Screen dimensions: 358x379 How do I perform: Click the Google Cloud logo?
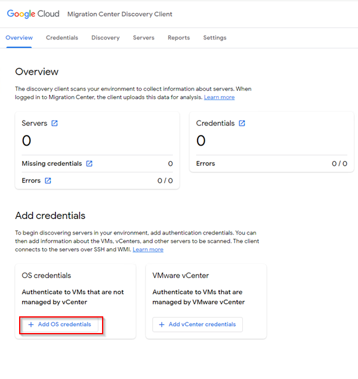click(x=33, y=14)
